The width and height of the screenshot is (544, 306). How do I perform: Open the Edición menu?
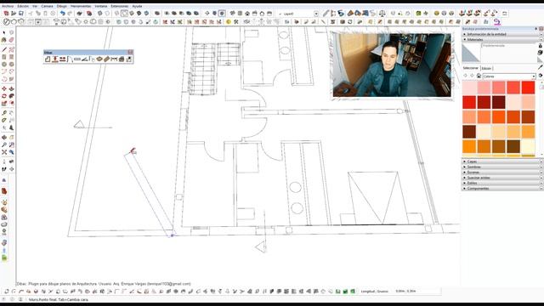pyautogui.click(x=23, y=6)
